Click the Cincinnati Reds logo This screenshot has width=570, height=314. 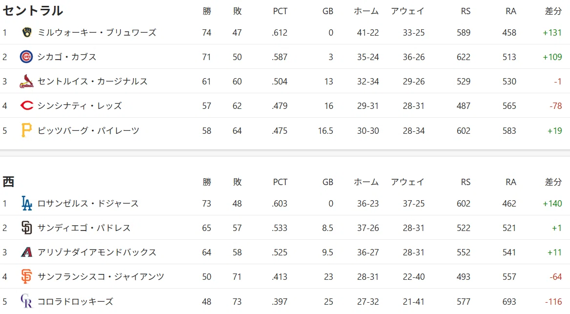(26, 105)
